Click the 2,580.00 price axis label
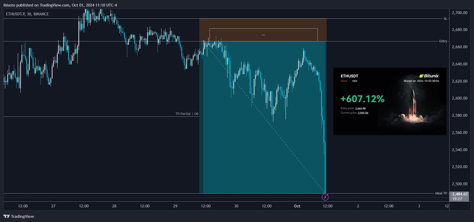Screen dimensions: 474x222 pos(460,115)
